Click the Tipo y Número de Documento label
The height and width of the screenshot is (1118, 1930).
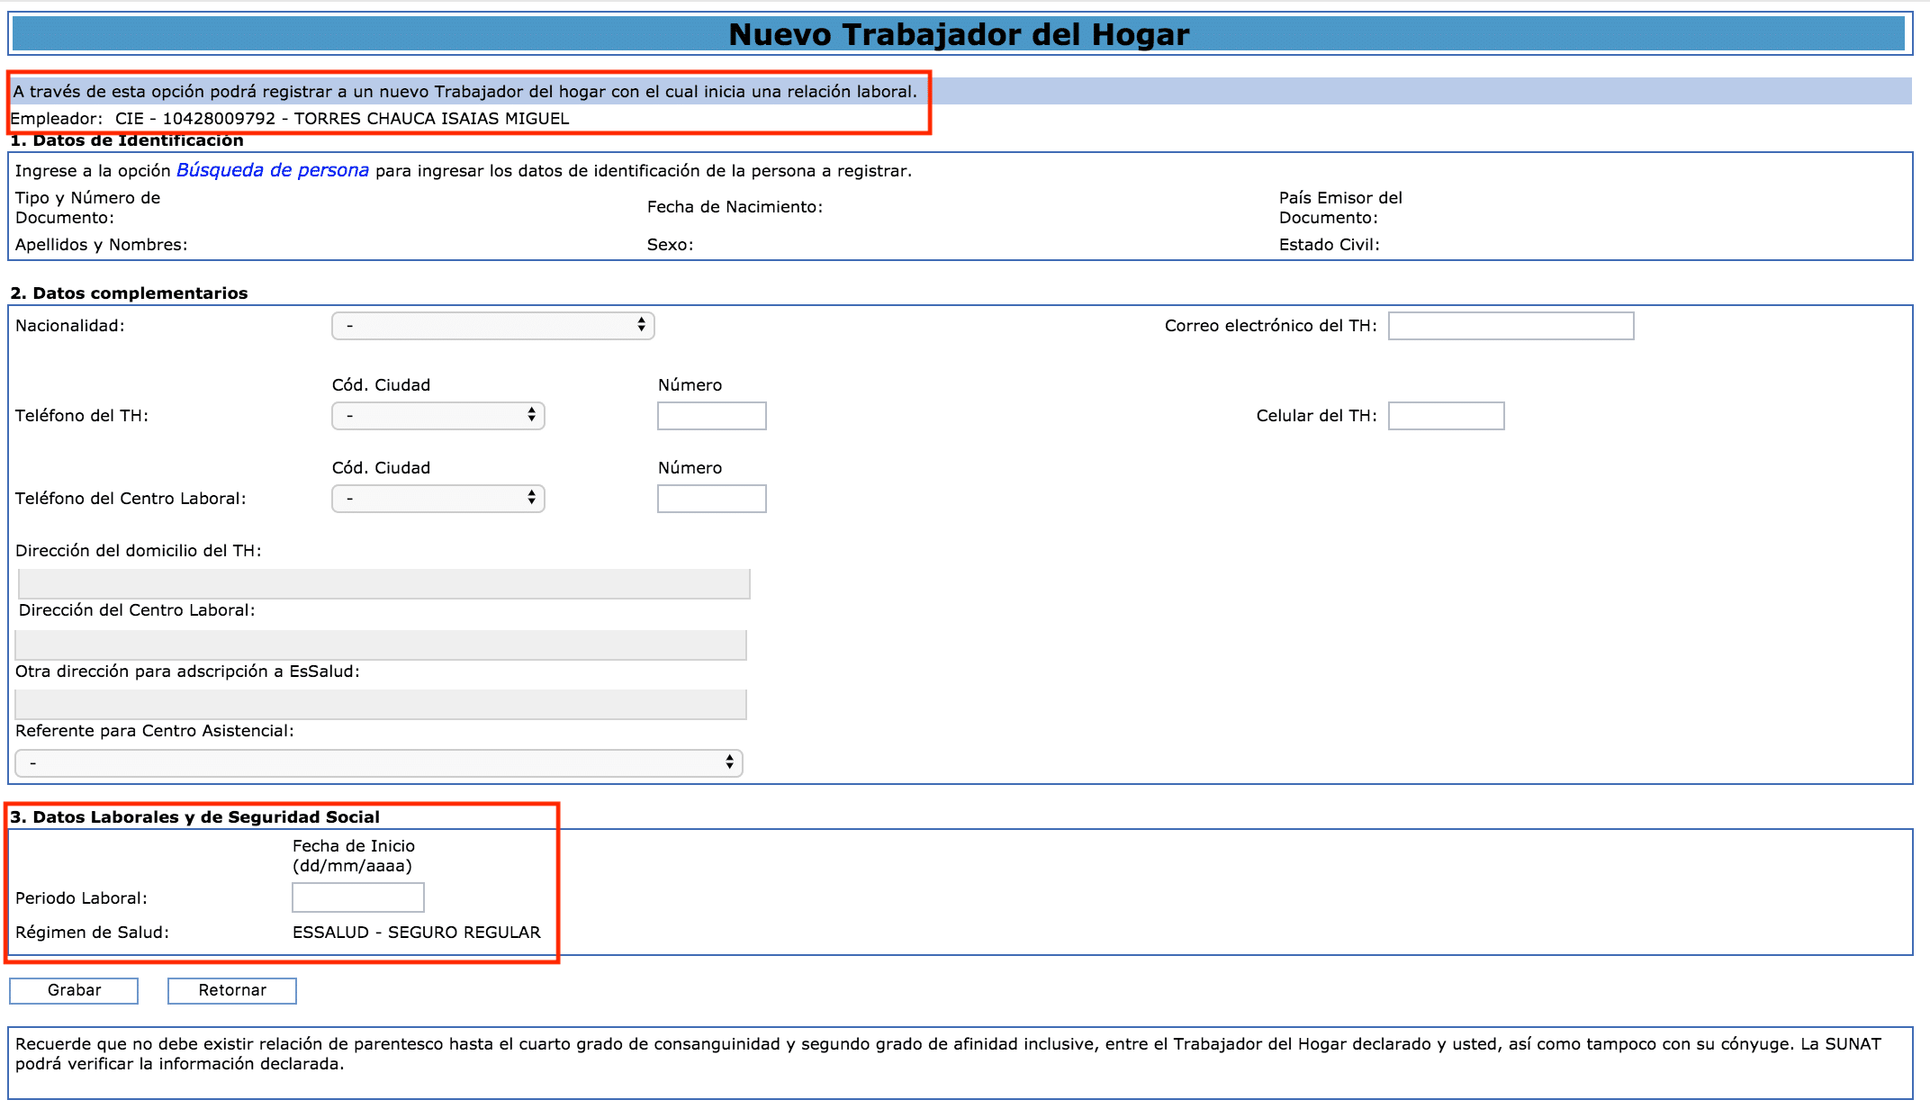(x=87, y=207)
